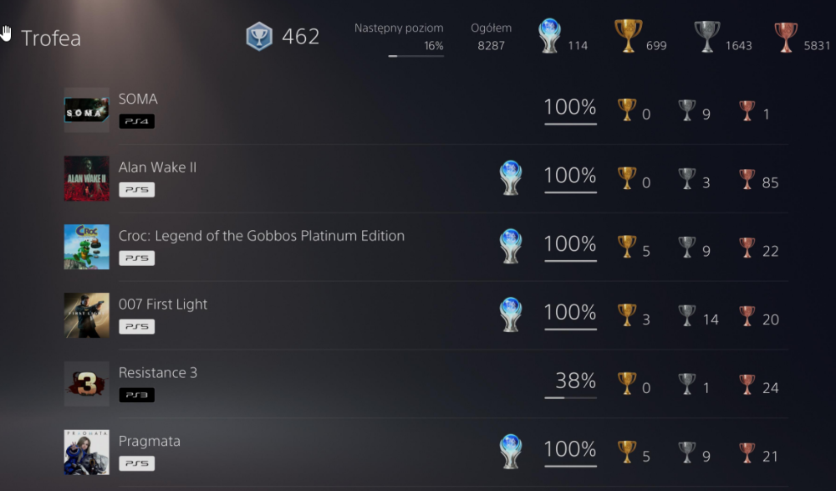836x491 pixels.
Task: Open the Croc: Legend of the Gobbos cover thumbnail
Action: coord(86,247)
